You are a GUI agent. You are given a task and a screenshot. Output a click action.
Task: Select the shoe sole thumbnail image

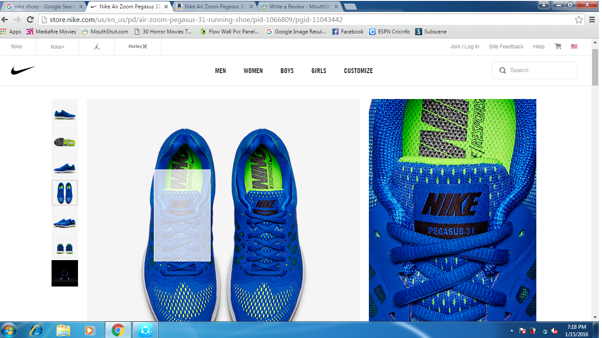pos(65,140)
